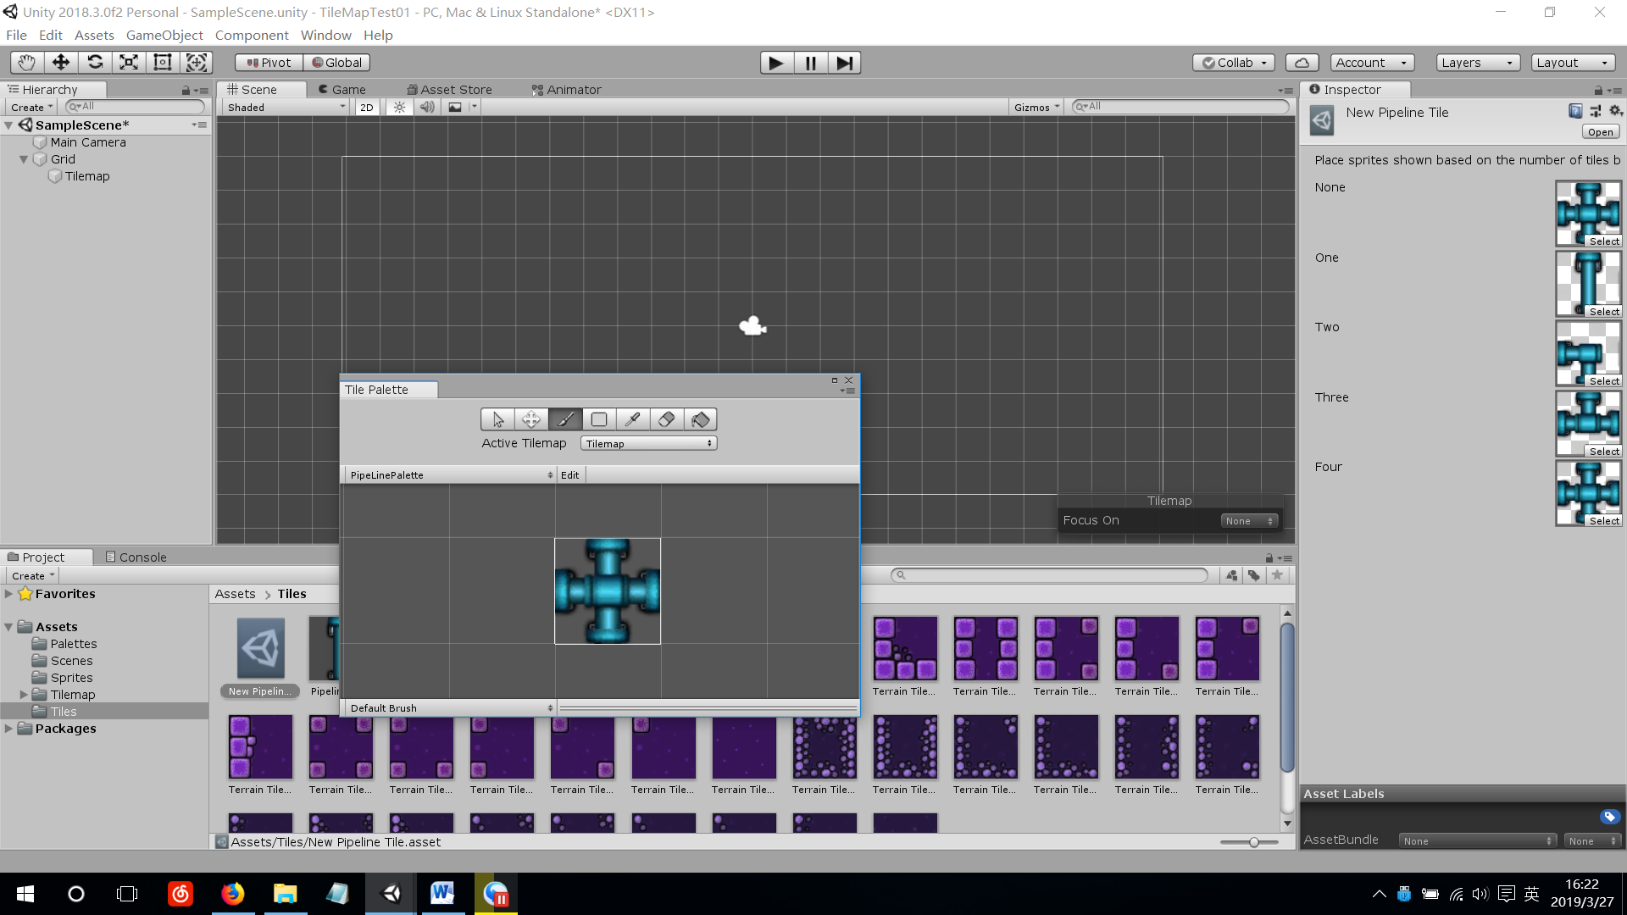This screenshot has height=915, width=1627.
Task: Adjust the project thumbnail size slider
Action: (x=1253, y=842)
